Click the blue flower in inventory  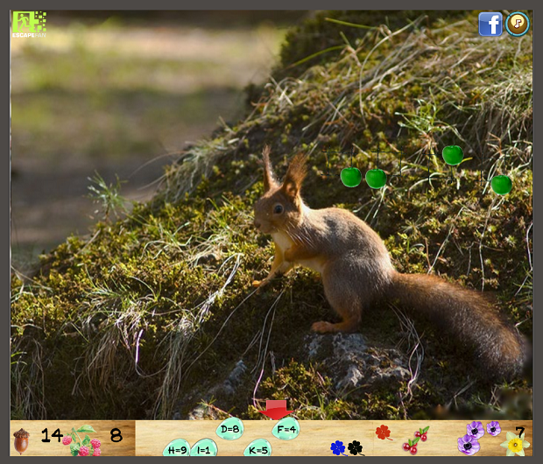(338, 447)
